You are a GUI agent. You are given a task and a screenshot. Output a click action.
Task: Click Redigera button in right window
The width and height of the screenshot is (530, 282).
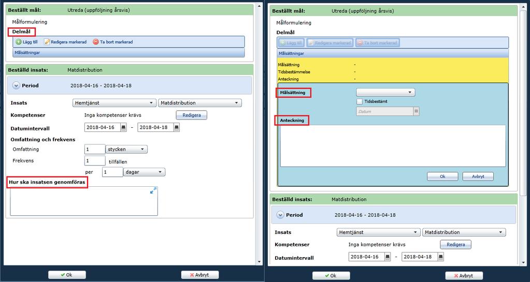(455, 245)
